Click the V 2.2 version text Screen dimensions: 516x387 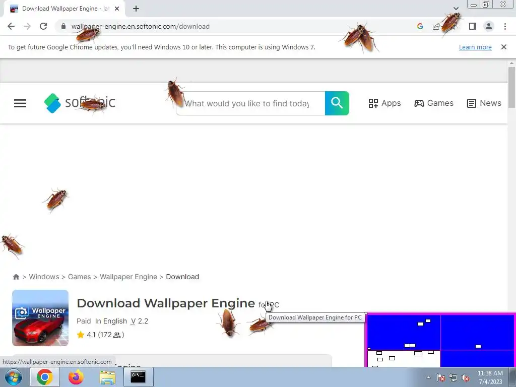click(140, 321)
